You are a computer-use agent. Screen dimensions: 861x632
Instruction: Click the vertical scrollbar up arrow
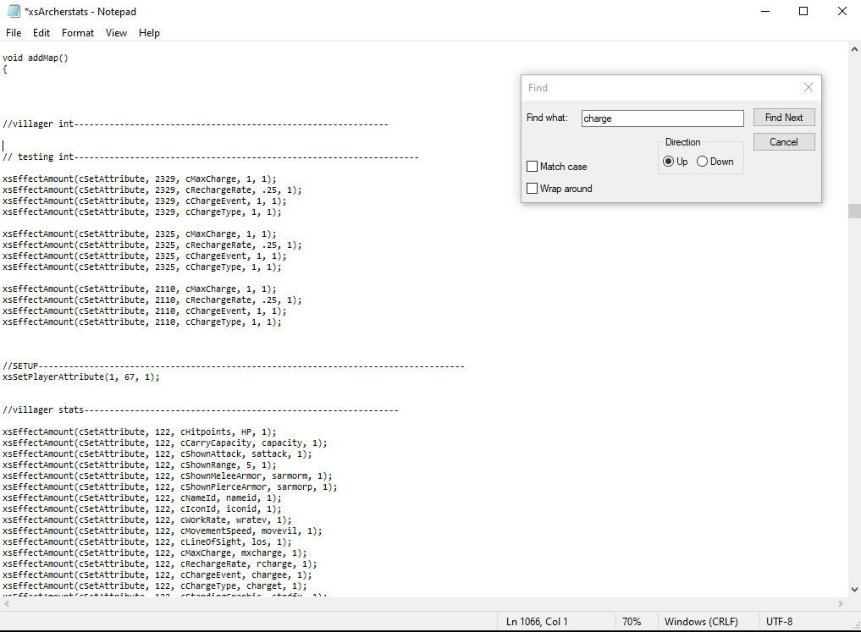coord(853,50)
